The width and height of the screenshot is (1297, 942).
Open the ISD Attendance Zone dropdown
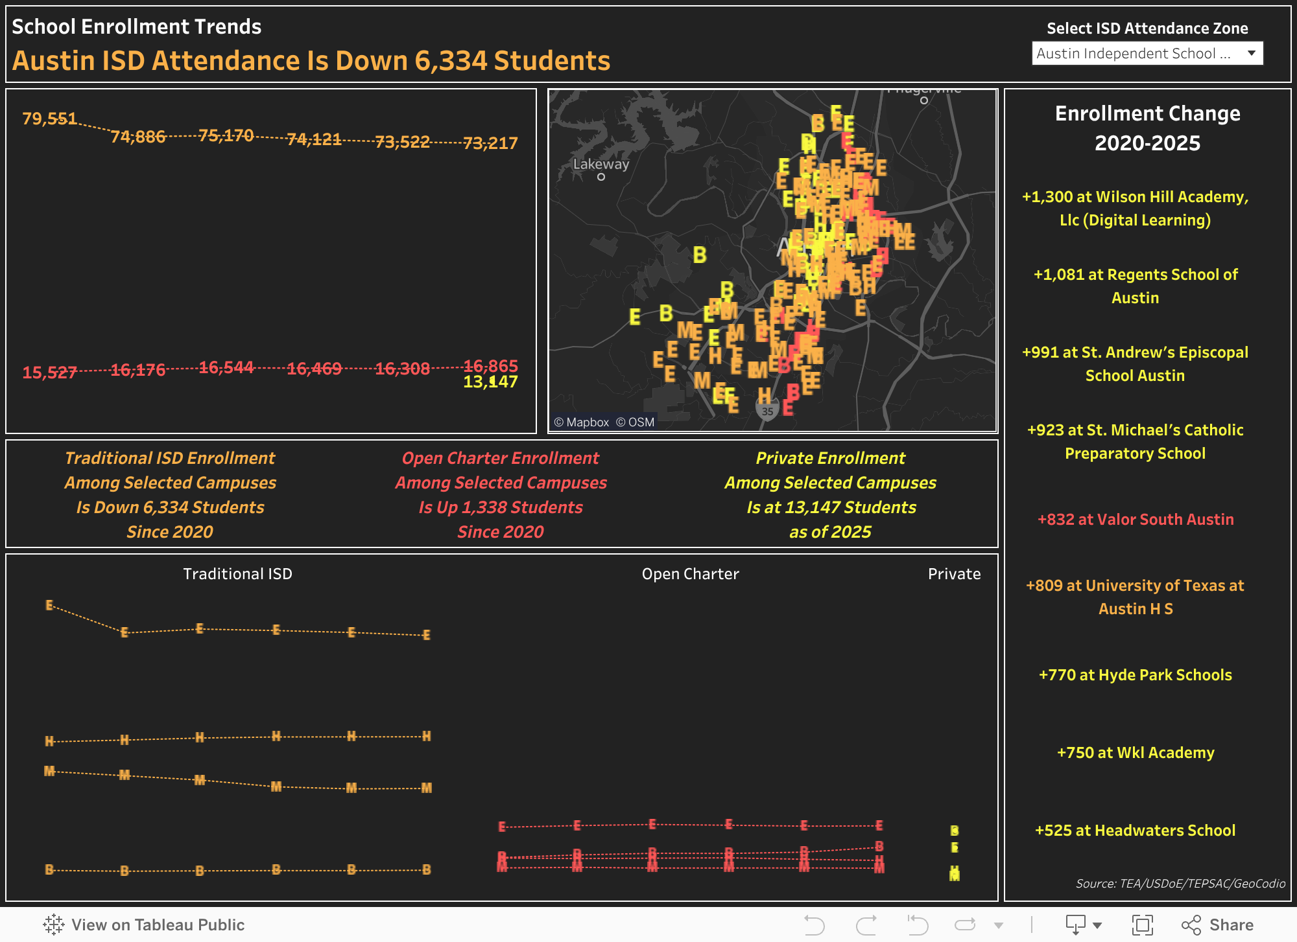[1147, 53]
